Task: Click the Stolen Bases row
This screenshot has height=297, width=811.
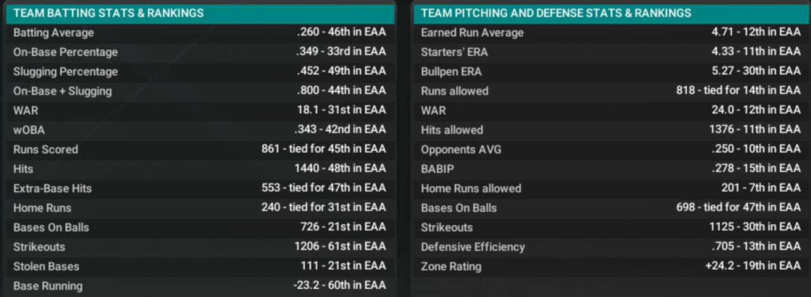Action: pyautogui.click(x=200, y=267)
